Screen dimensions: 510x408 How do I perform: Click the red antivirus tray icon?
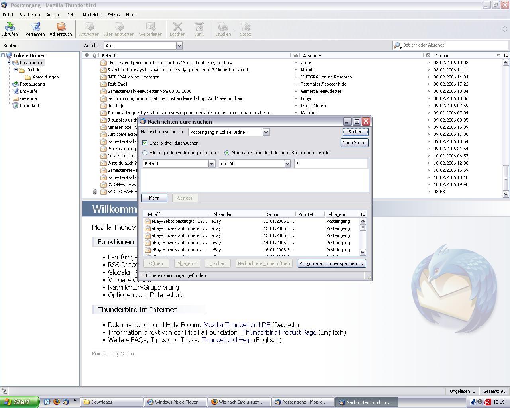pyautogui.click(x=487, y=402)
